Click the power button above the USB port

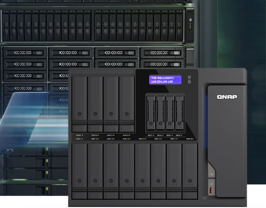212,174
